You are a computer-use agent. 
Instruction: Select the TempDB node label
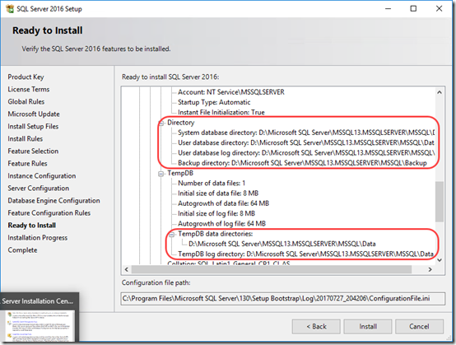[180, 173]
